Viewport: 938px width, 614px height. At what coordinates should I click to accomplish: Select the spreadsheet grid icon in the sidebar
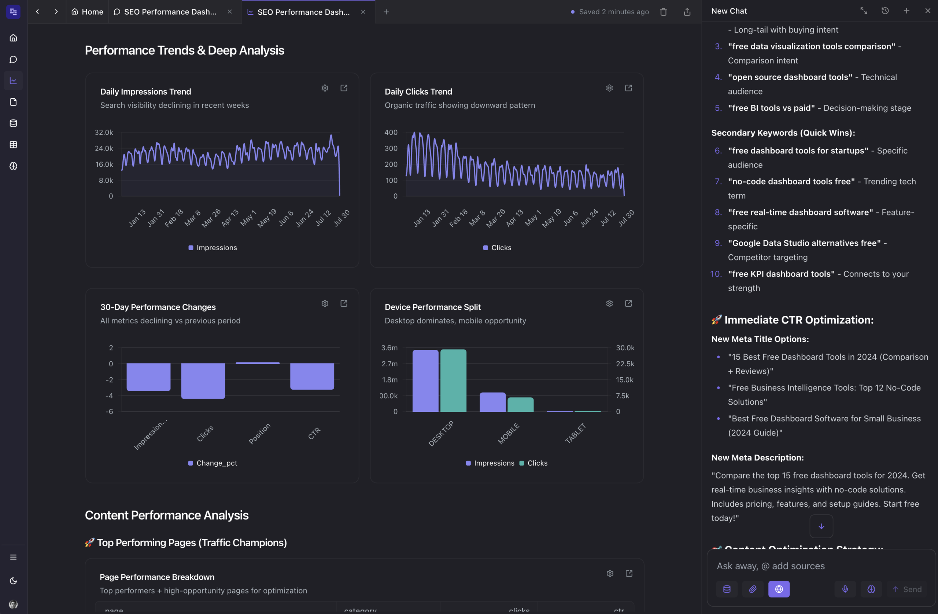[x=13, y=144]
